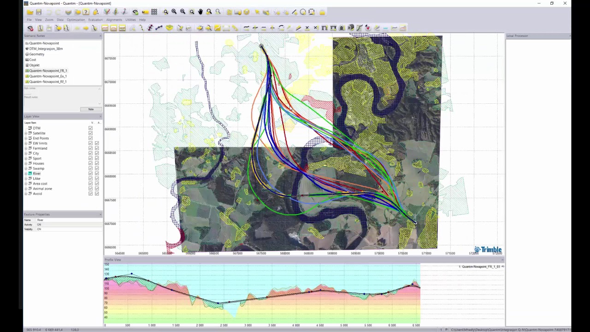Expand the River layer node

point(26,173)
